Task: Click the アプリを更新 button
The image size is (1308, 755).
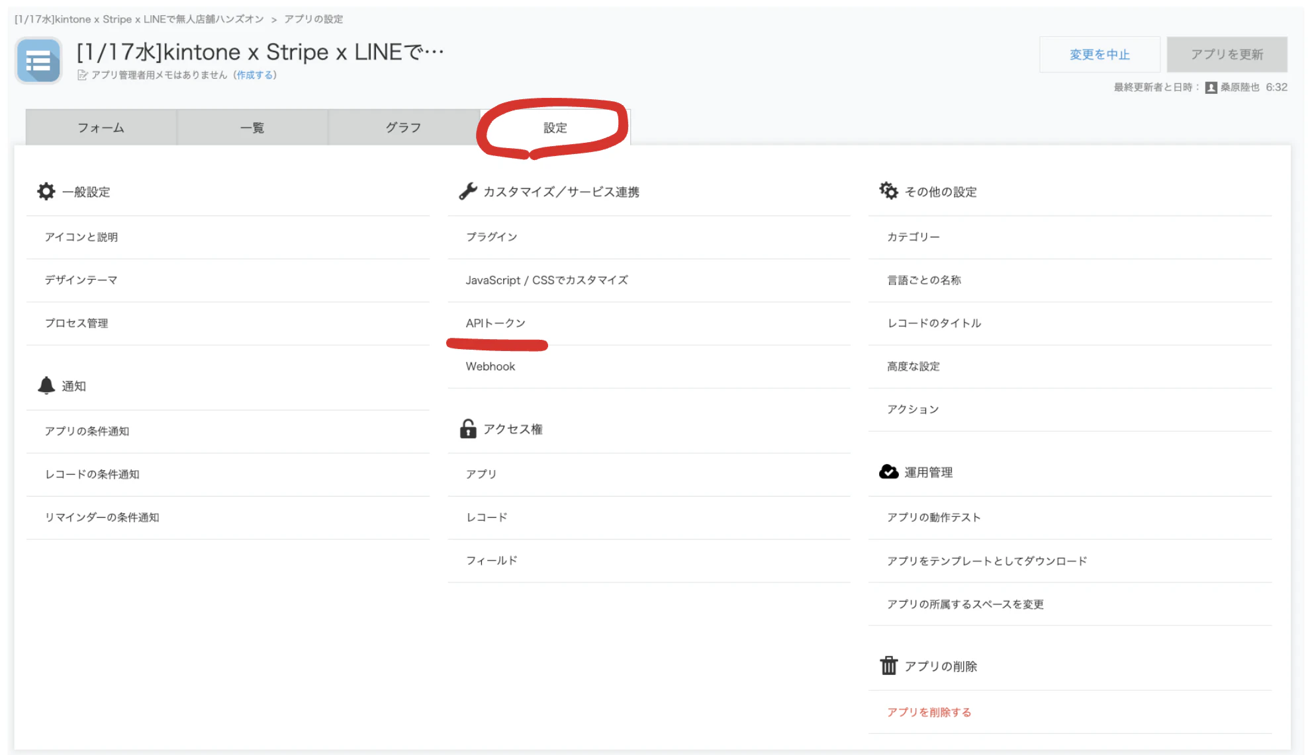Action: [1227, 54]
